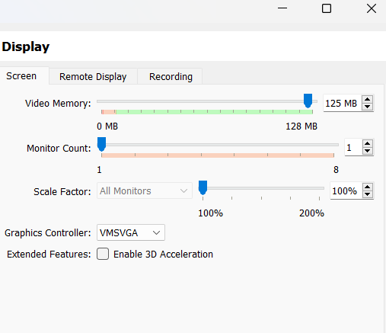Image resolution: width=386 pixels, height=333 pixels.
Task: Decrease Monitor Count with down arrow
Action: coord(367,151)
